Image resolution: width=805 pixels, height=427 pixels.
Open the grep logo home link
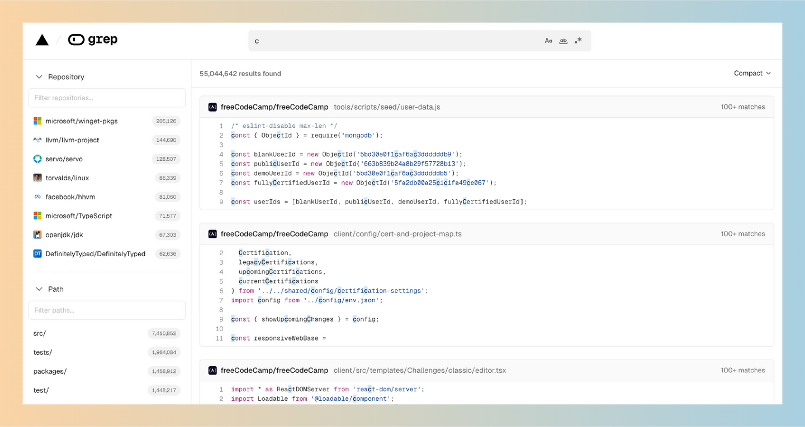(x=93, y=40)
